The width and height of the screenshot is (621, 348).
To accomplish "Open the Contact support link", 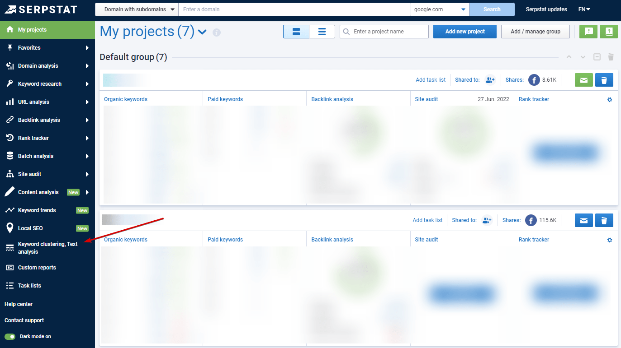I will [24, 320].
